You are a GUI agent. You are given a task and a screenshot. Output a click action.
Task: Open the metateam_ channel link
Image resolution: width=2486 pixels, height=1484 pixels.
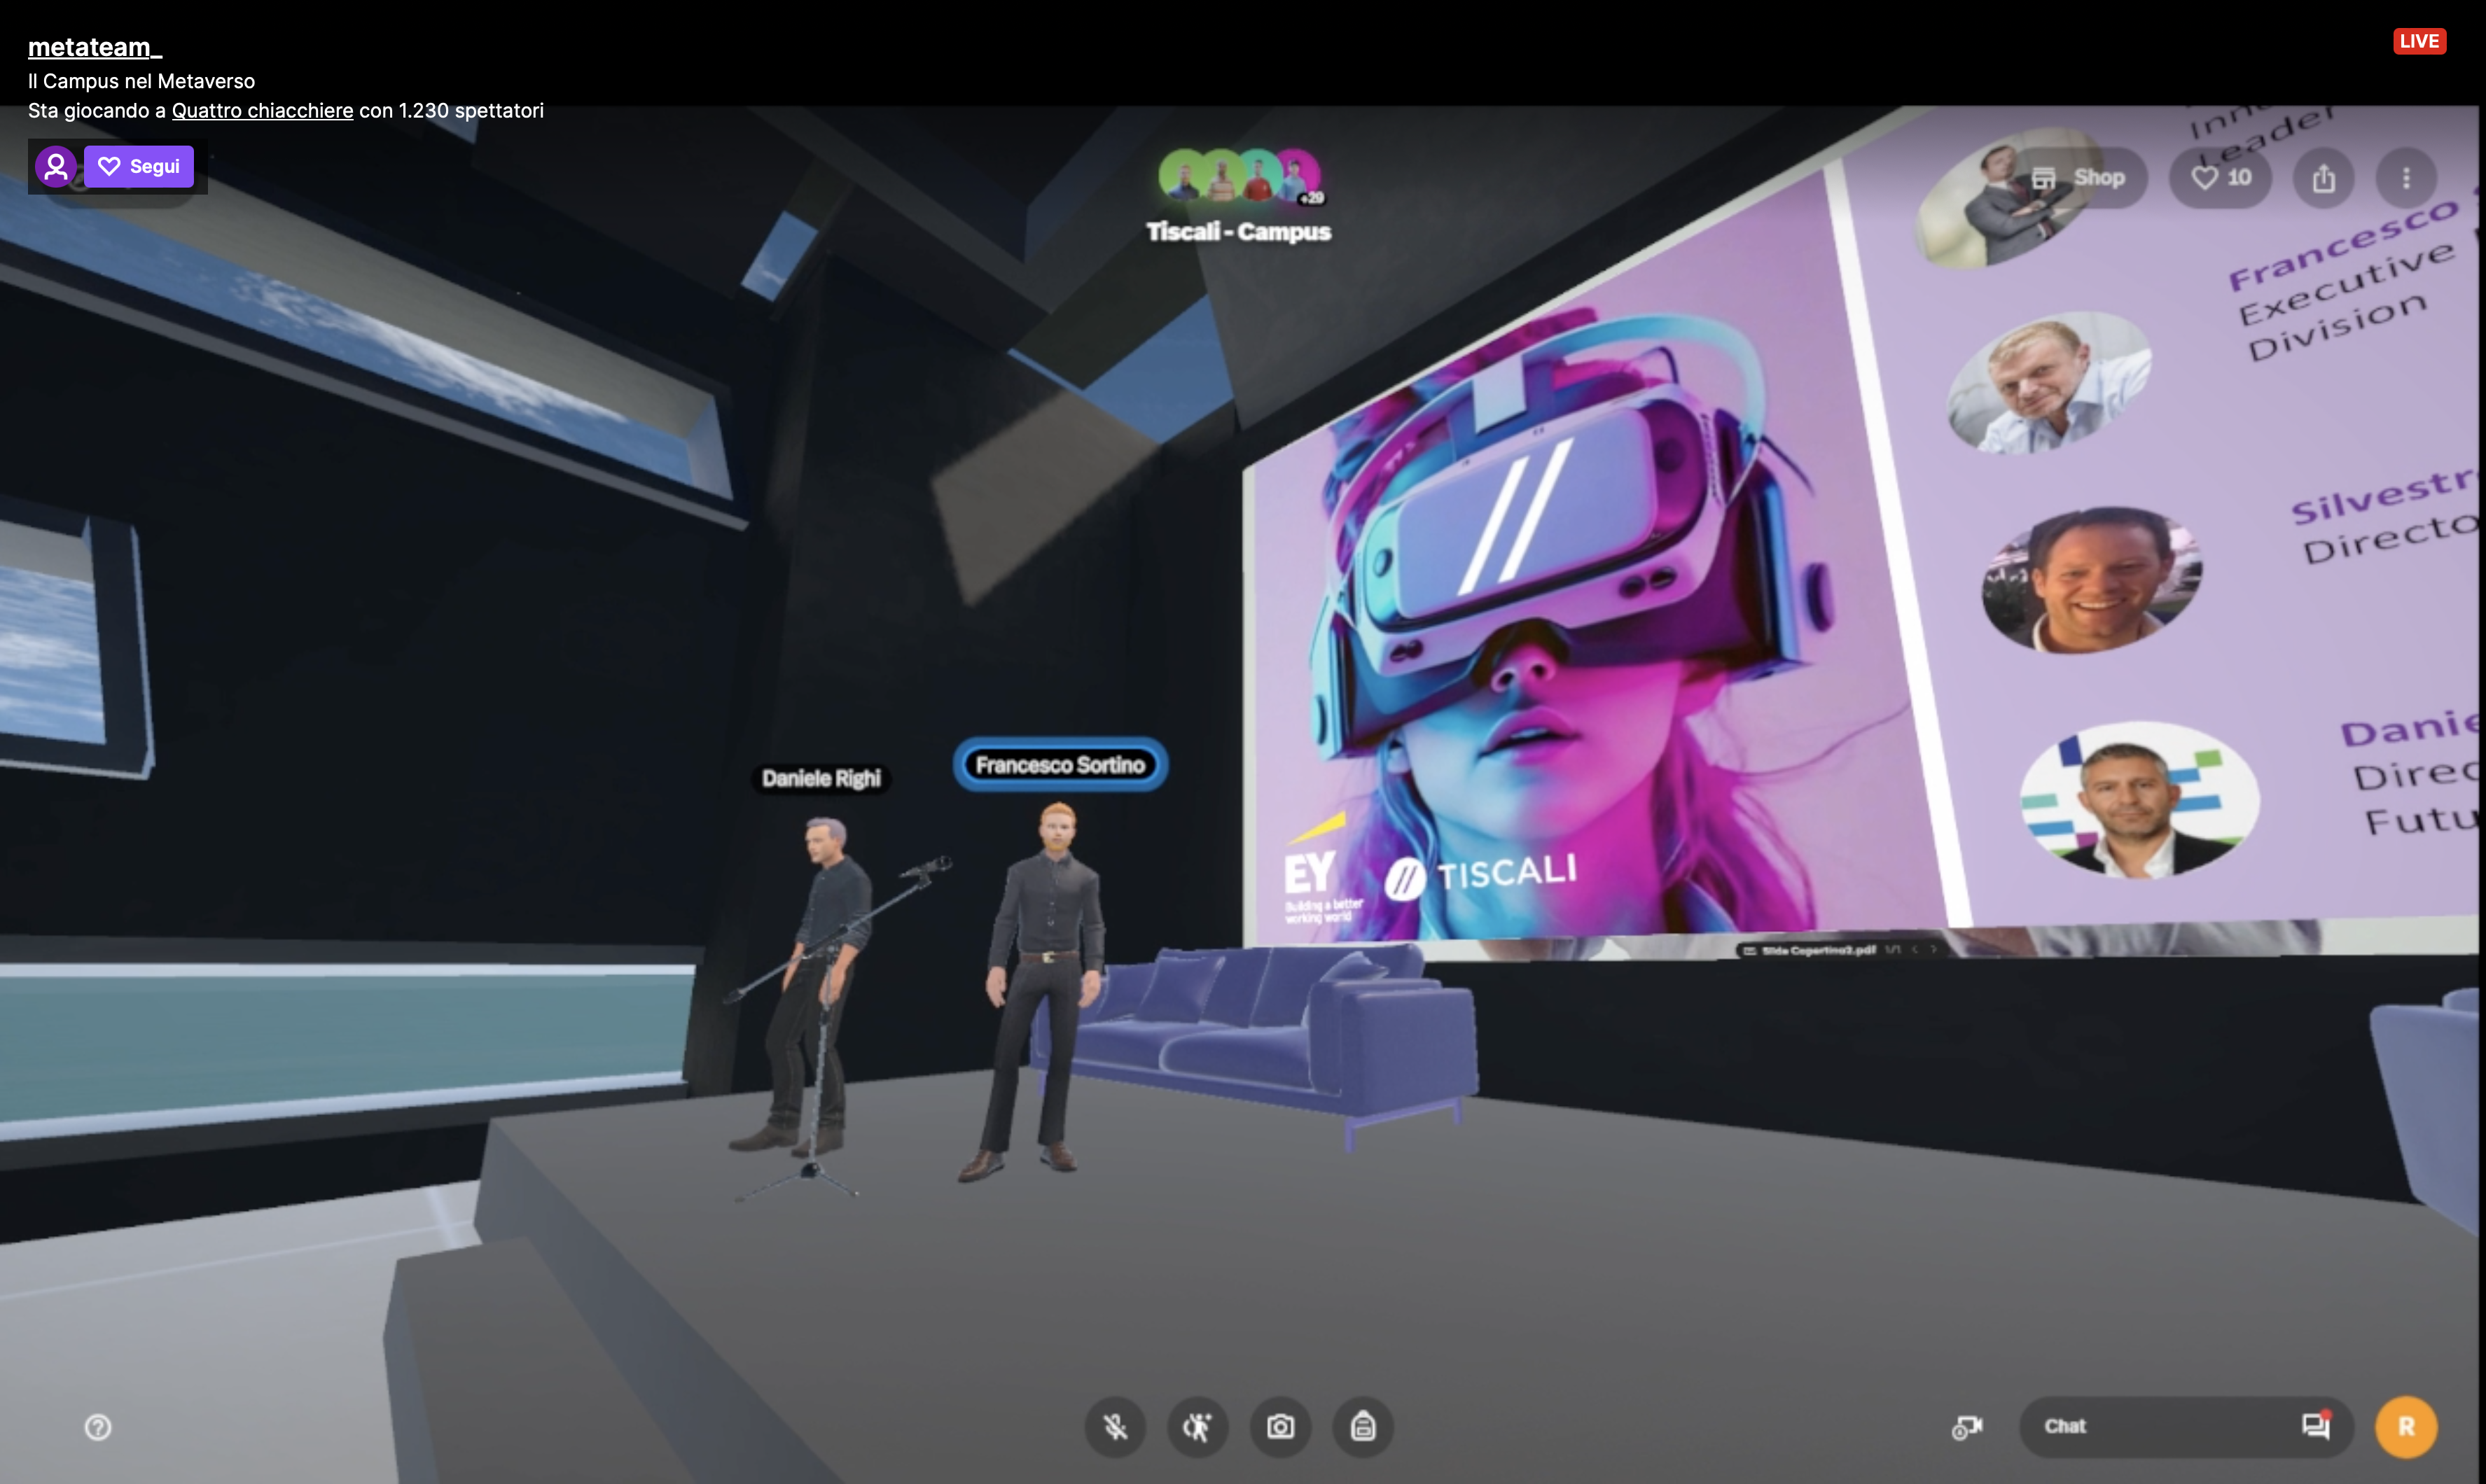click(94, 47)
